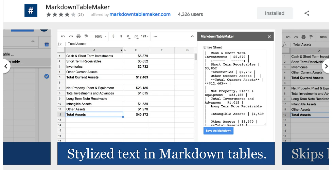Click the blue checkmark tasks icon in left screenshot
This screenshot has width=335, height=170.
pyautogui.click(x=47, y=76)
